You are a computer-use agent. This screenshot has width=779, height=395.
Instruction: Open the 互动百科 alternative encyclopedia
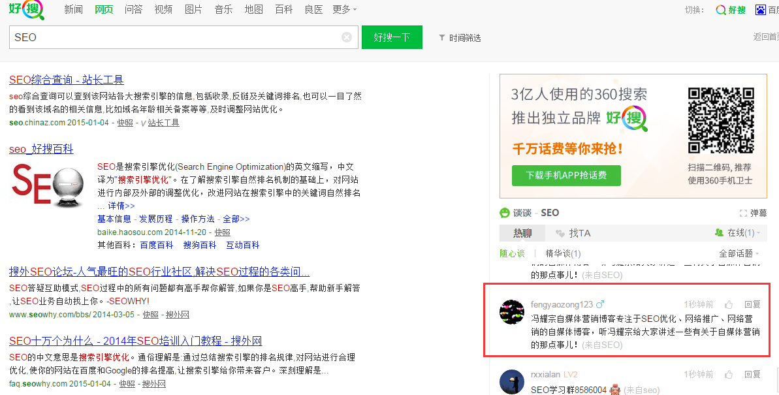click(x=243, y=245)
